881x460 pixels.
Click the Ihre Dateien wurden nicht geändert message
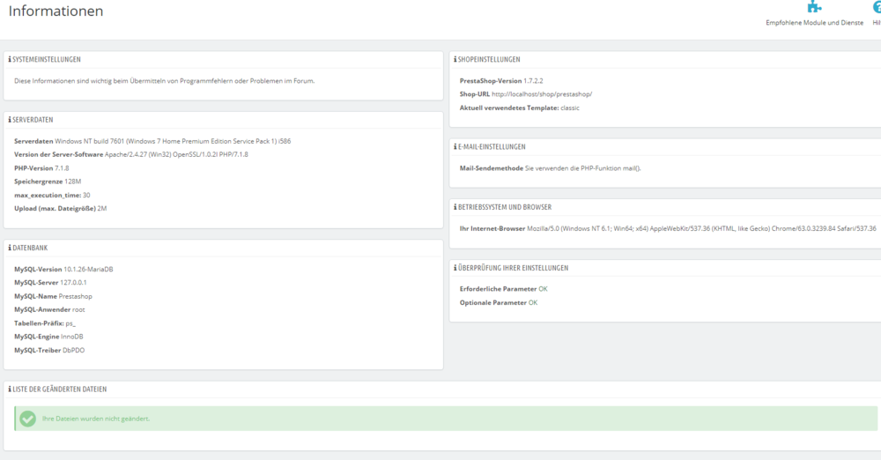click(x=96, y=419)
